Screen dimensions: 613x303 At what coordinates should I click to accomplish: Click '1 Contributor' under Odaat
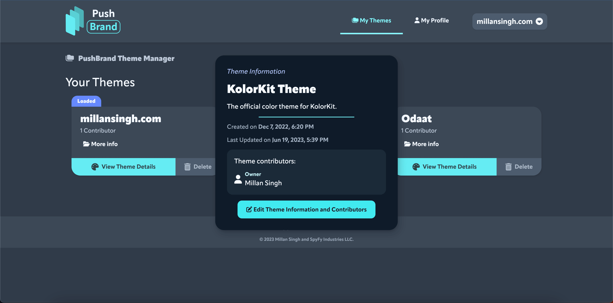click(419, 131)
